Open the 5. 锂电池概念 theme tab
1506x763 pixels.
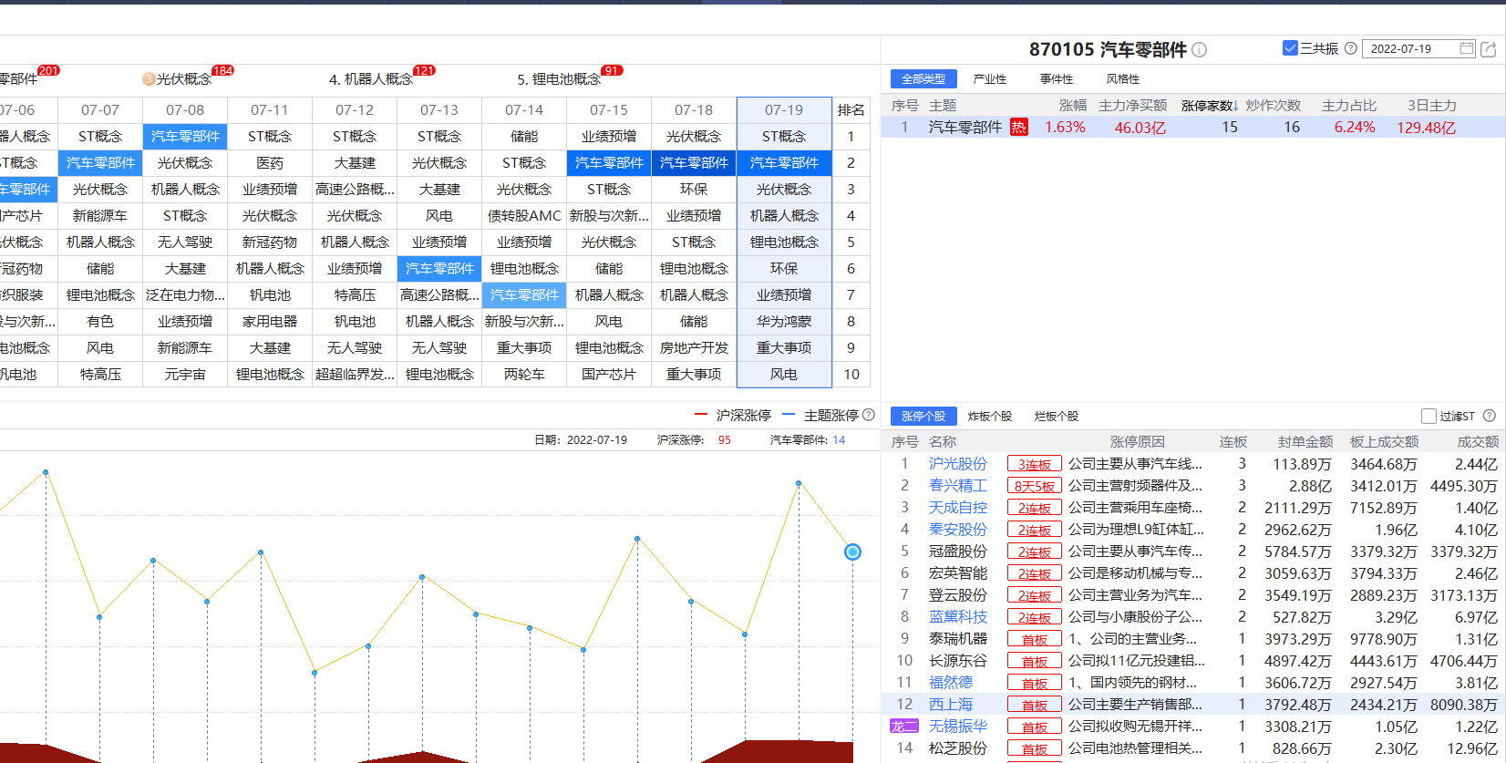559,79
